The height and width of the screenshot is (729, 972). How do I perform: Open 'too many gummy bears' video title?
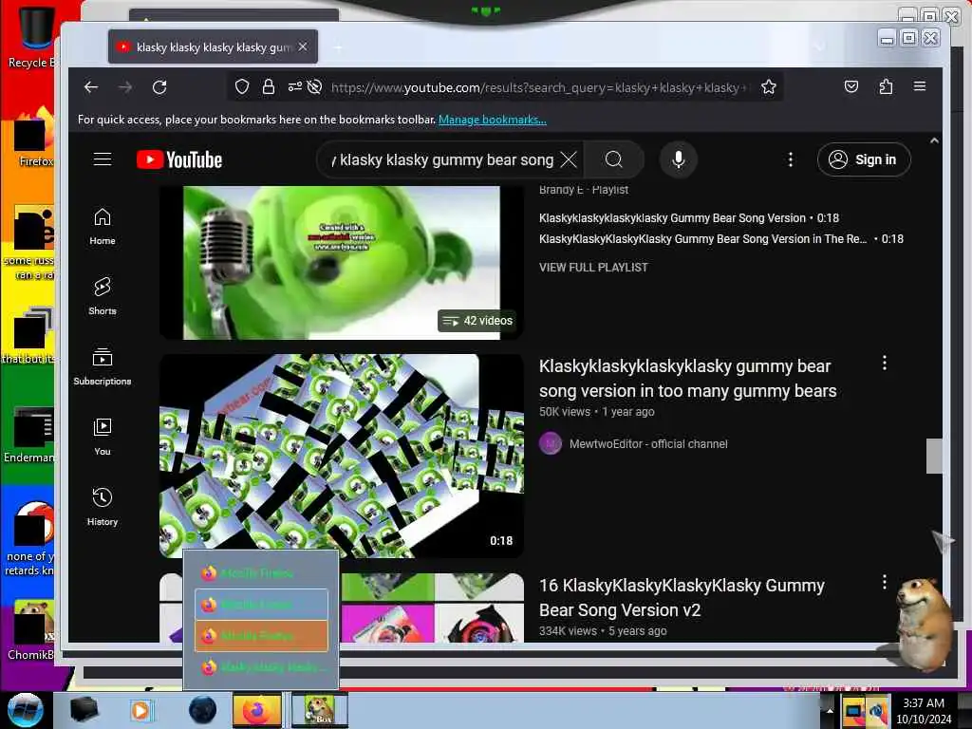pos(687,379)
